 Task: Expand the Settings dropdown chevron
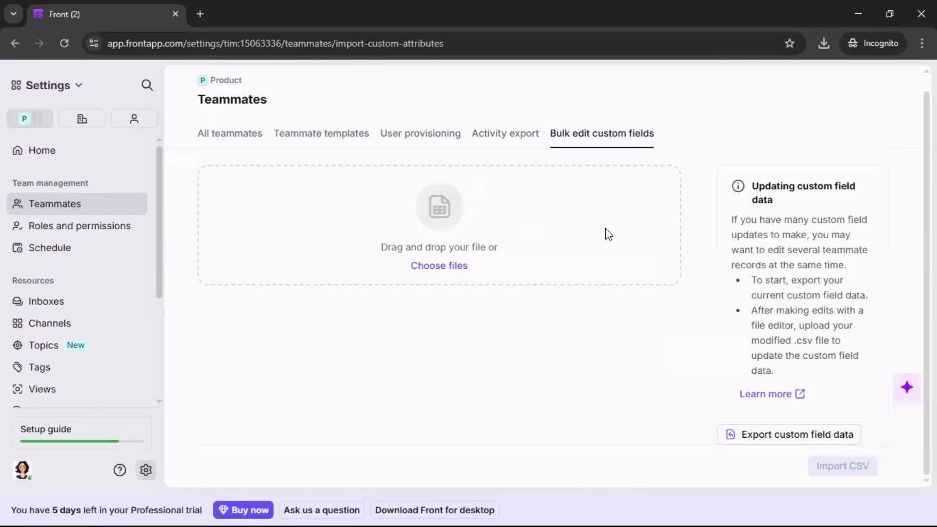pos(79,85)
